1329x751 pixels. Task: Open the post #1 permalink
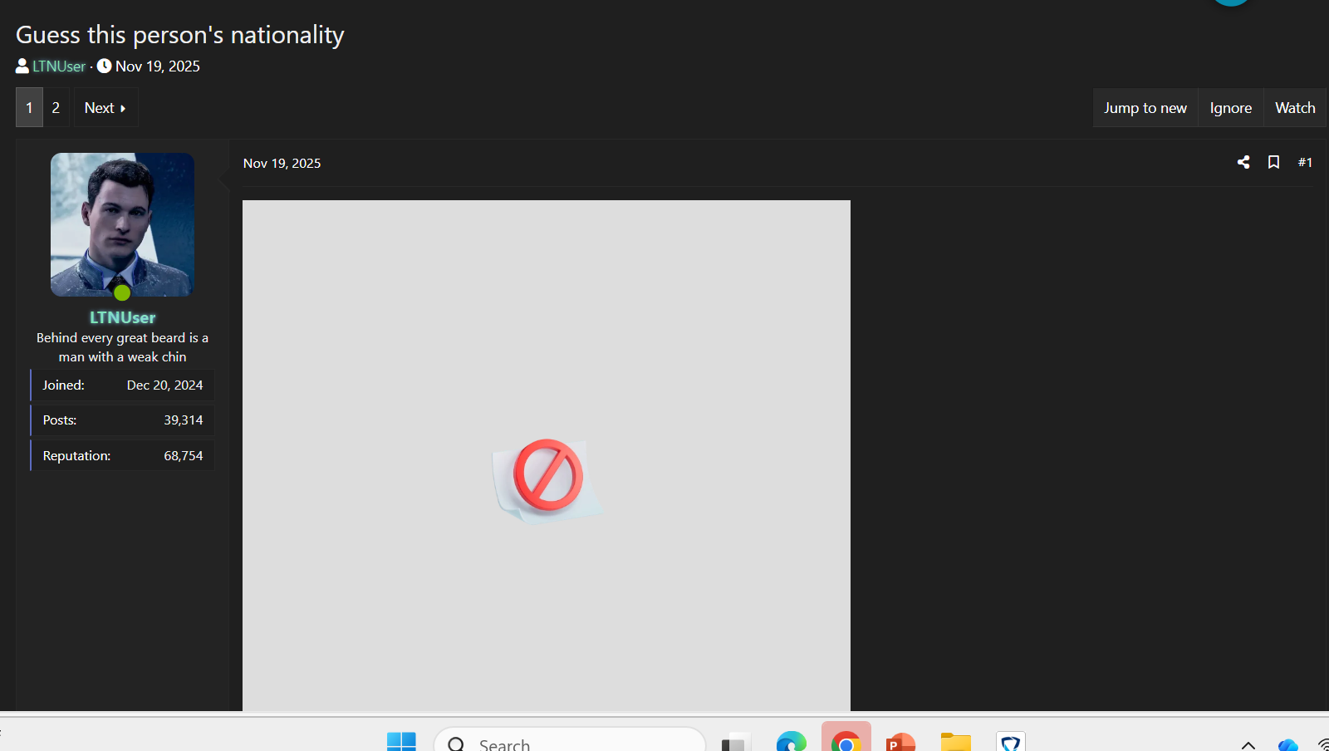(1305, 162)
